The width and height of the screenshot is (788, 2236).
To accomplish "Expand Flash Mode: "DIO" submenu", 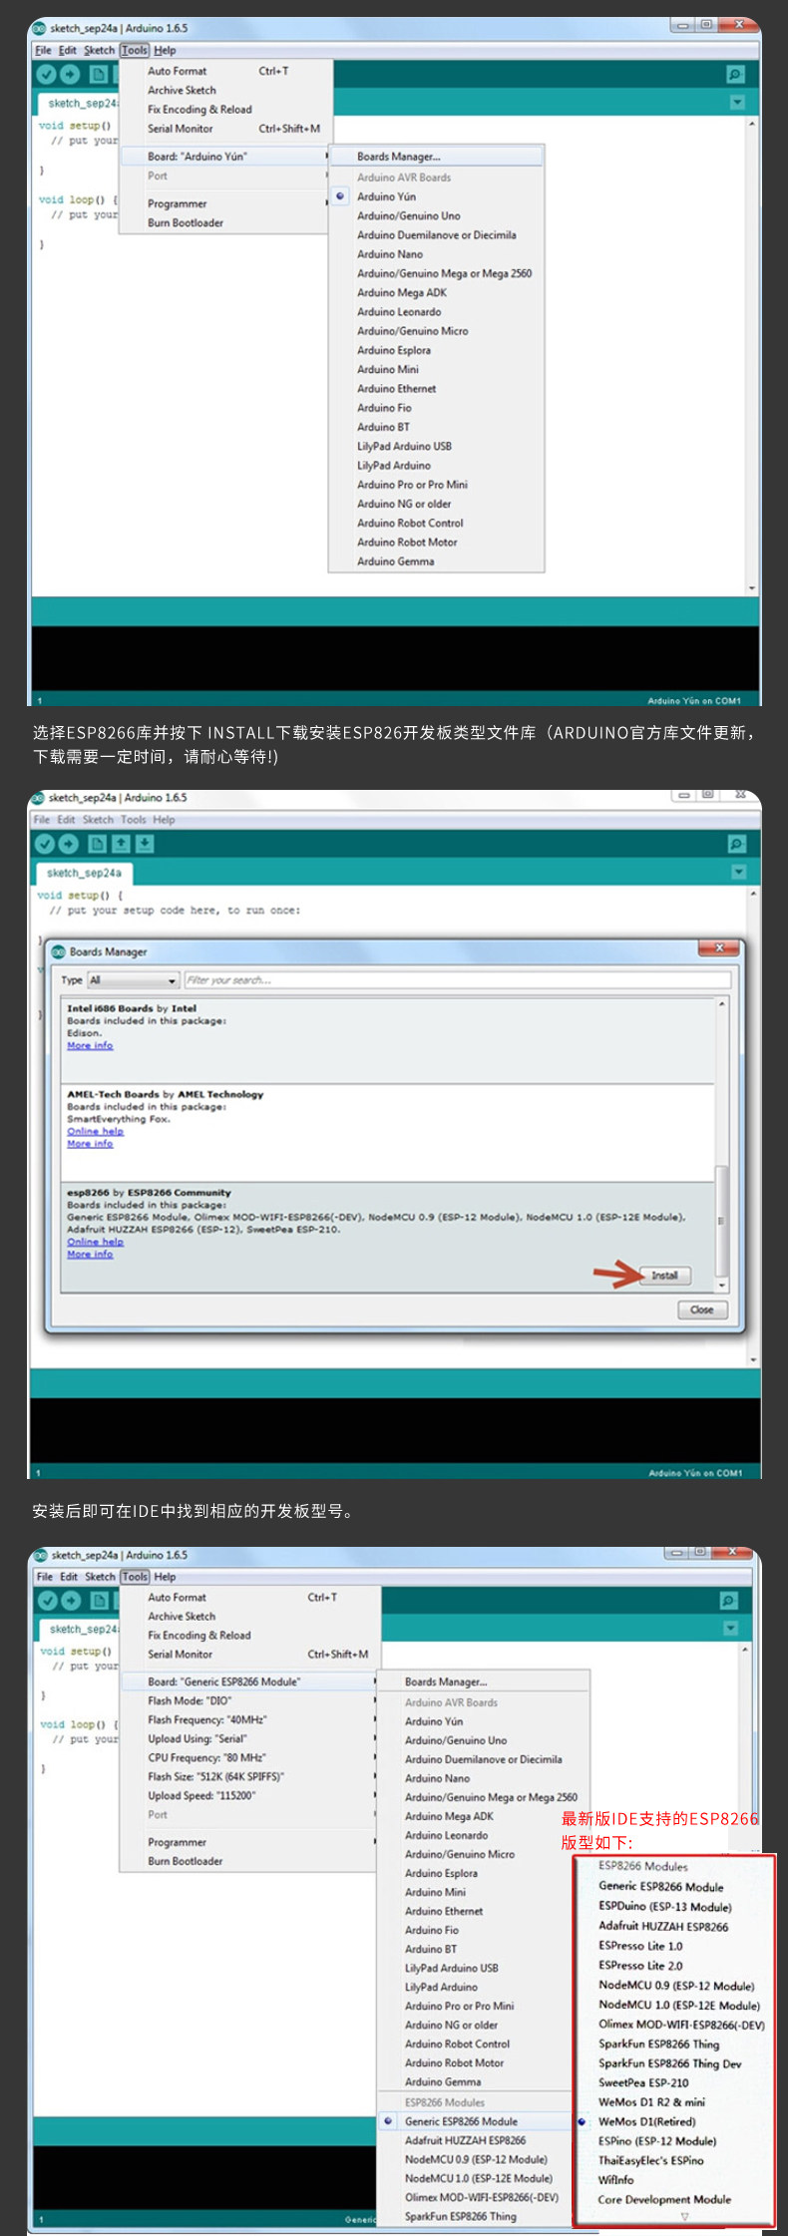I will (248, 1700).
